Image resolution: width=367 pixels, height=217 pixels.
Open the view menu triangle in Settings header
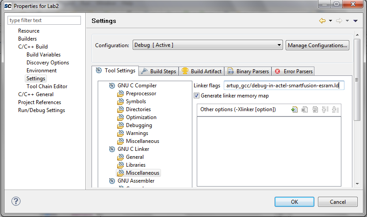(356, 21)
